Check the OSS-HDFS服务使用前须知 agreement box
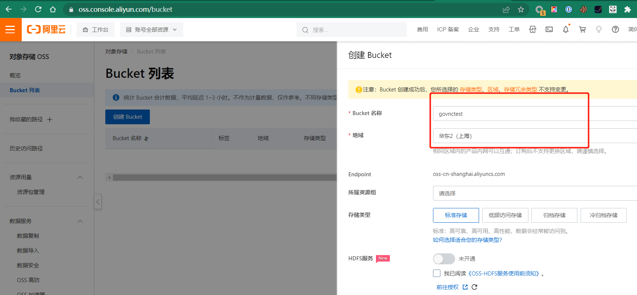The image size is (637, 295). pyautogui.click(x=437, y=273)
